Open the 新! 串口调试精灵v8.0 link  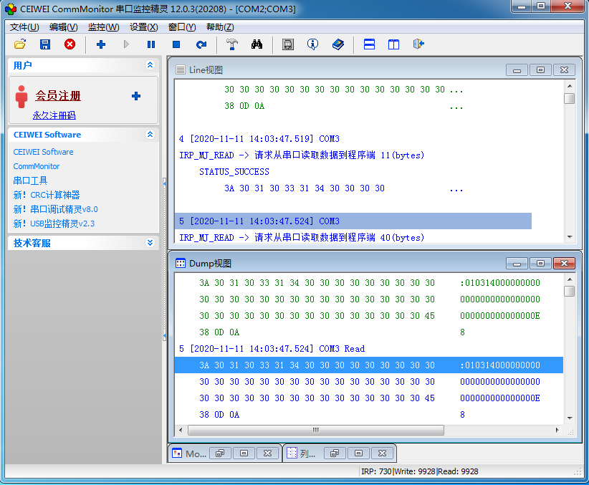(x=56, y=209)
